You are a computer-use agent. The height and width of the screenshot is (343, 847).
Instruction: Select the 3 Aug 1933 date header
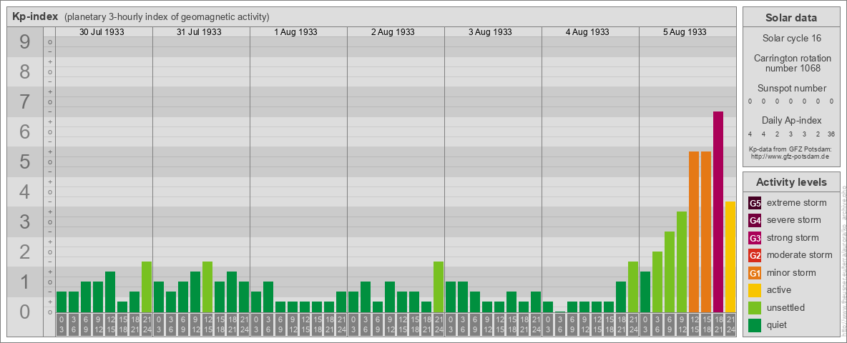coord(491,32)
